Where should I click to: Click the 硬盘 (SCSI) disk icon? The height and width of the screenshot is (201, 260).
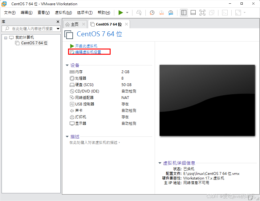coord(72,85)
